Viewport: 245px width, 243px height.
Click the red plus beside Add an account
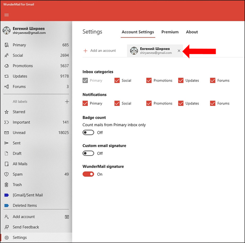85,50
